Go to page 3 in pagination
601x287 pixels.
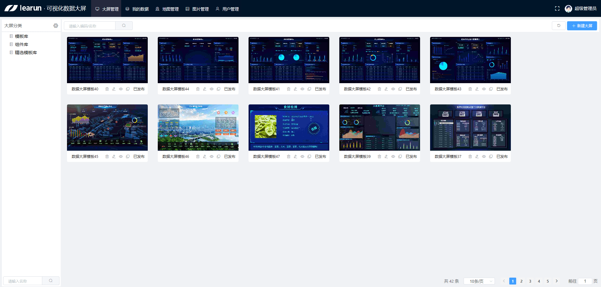tap(530, 281)
